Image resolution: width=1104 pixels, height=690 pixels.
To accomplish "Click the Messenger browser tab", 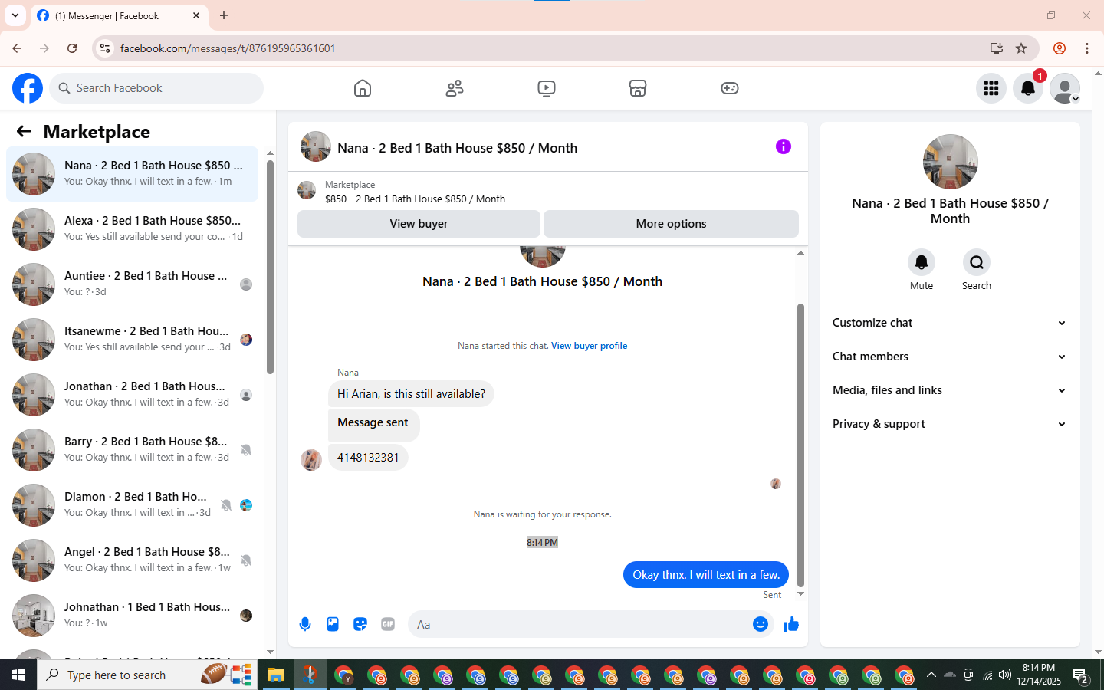I will 119,15.
